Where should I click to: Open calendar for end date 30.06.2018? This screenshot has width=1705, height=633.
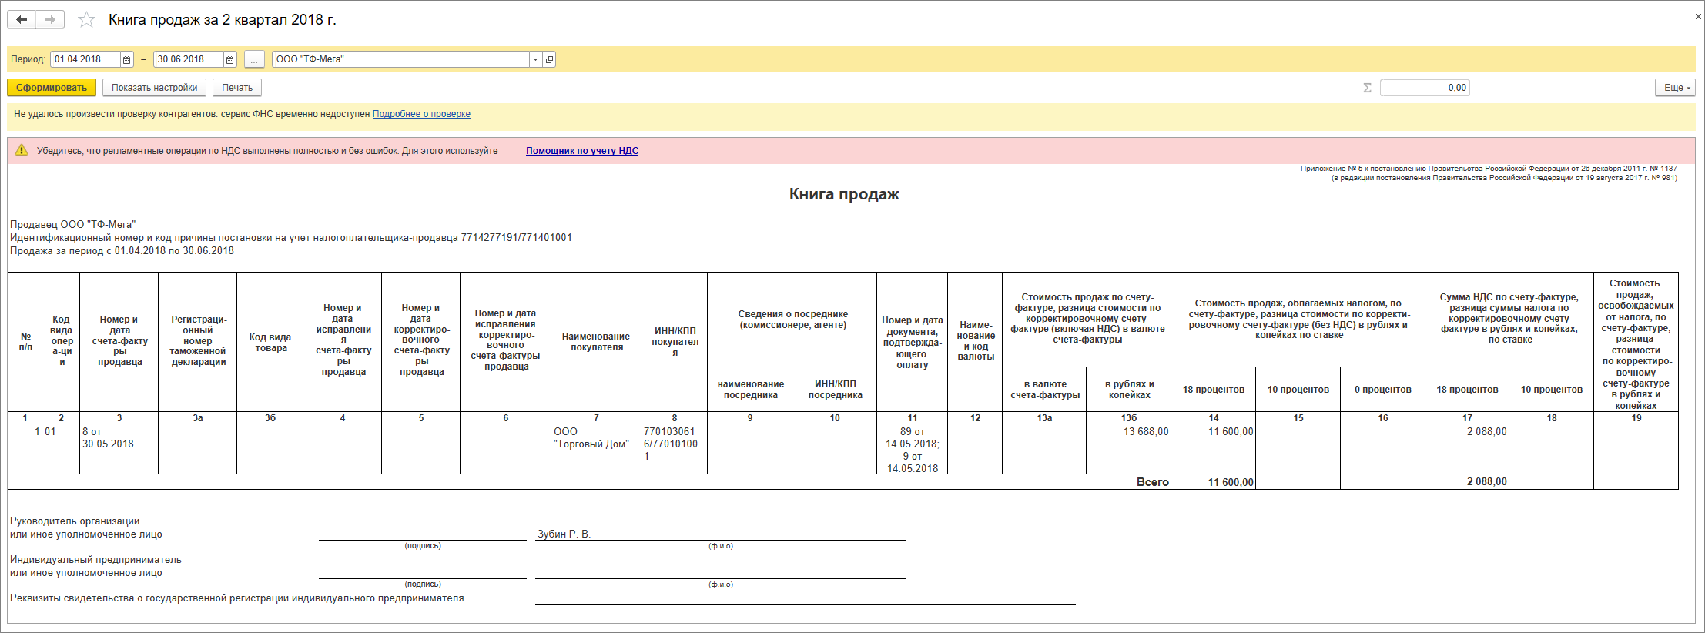point(230,59)
